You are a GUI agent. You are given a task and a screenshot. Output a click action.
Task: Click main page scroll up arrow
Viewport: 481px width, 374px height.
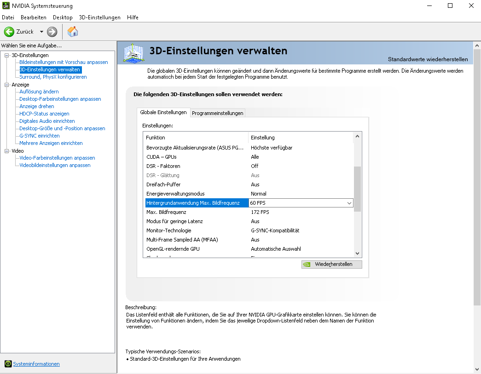click(x=477, y=46)
